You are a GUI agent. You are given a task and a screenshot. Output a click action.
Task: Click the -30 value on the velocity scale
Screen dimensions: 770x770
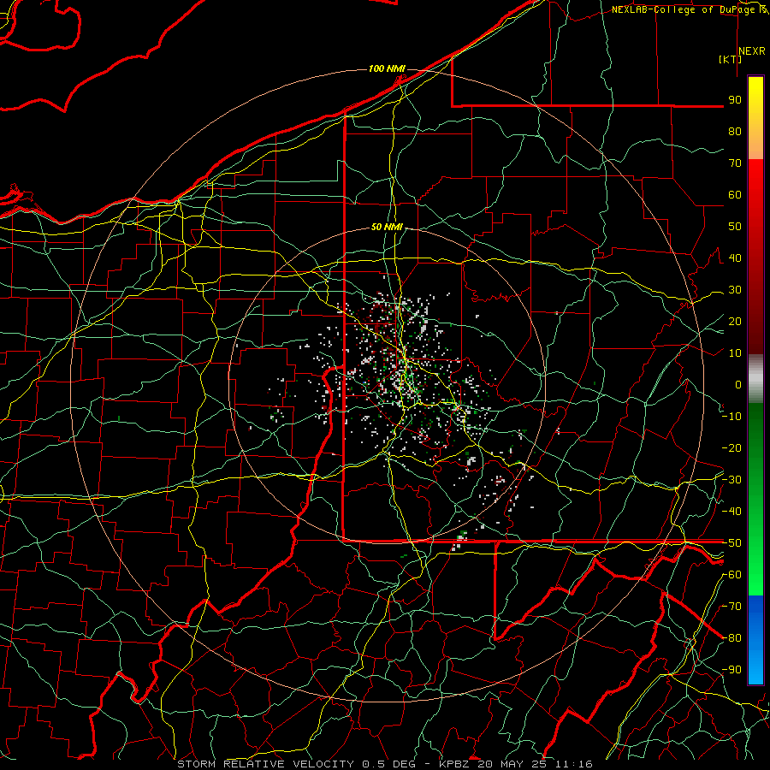click(731, 480)
